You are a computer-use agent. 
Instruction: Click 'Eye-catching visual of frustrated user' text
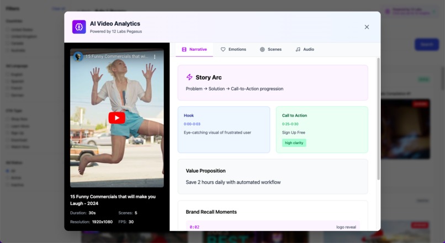click(x=218, y=133)
